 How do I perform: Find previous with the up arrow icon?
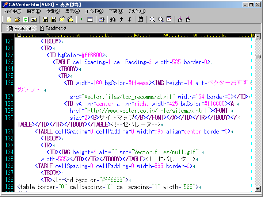click(121, 19)
